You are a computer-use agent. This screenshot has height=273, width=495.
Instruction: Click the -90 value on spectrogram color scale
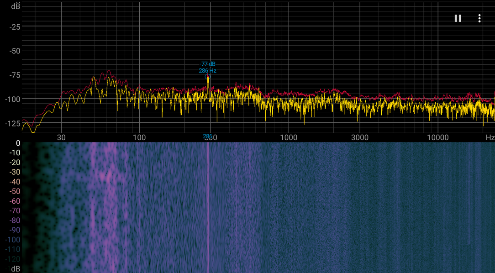coord(15,230)
